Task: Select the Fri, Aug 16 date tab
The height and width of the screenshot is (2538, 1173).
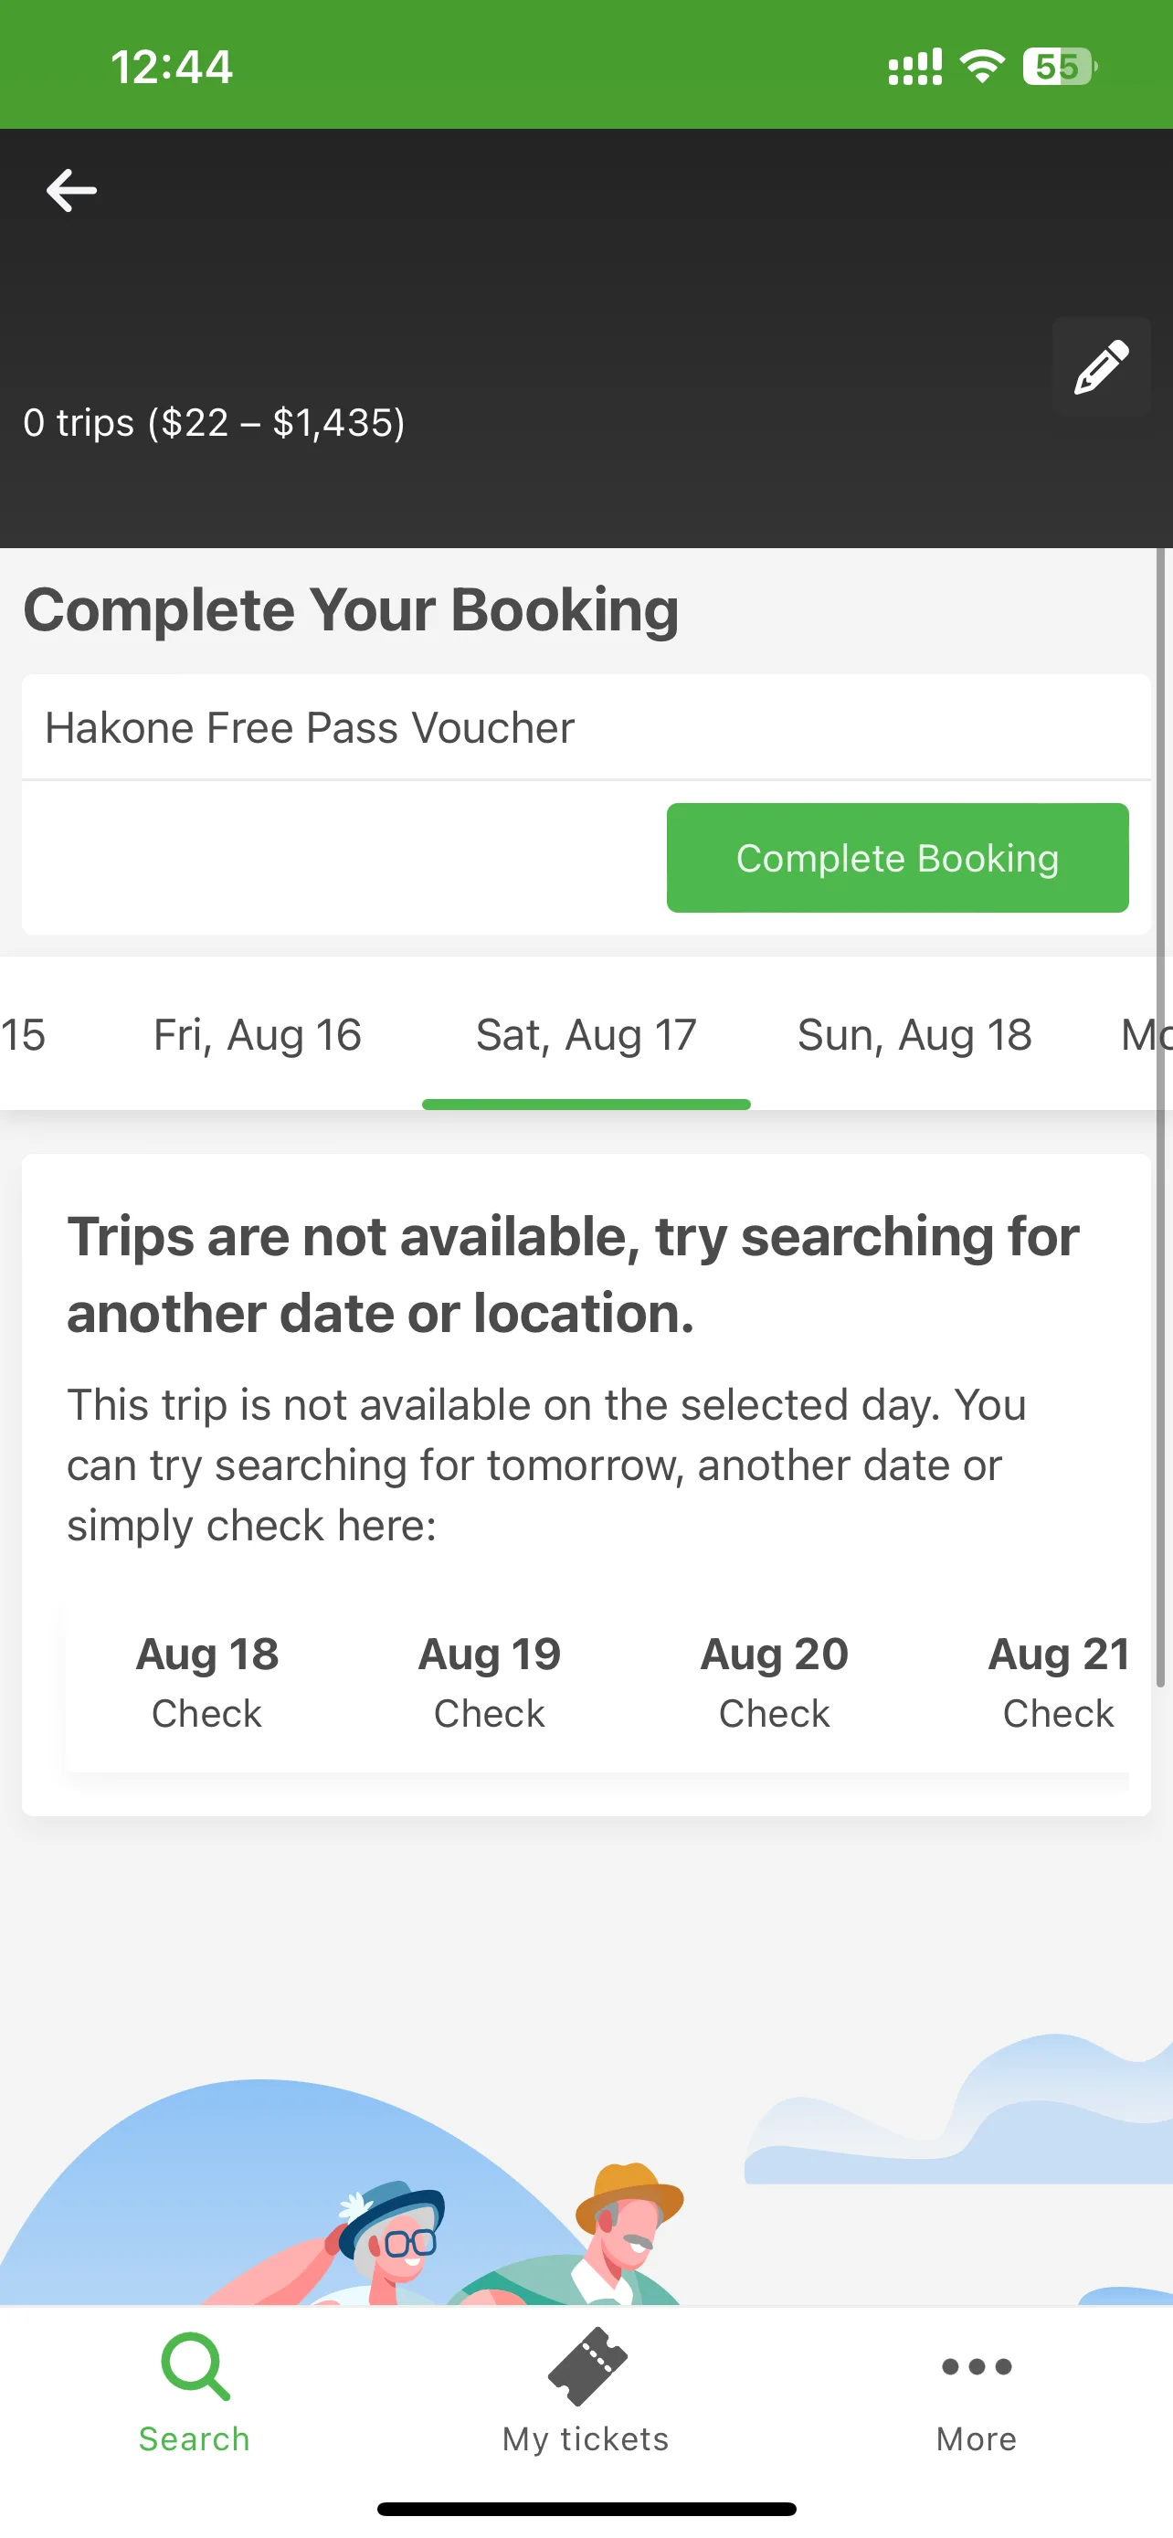Action: [x=258, y=1034]
